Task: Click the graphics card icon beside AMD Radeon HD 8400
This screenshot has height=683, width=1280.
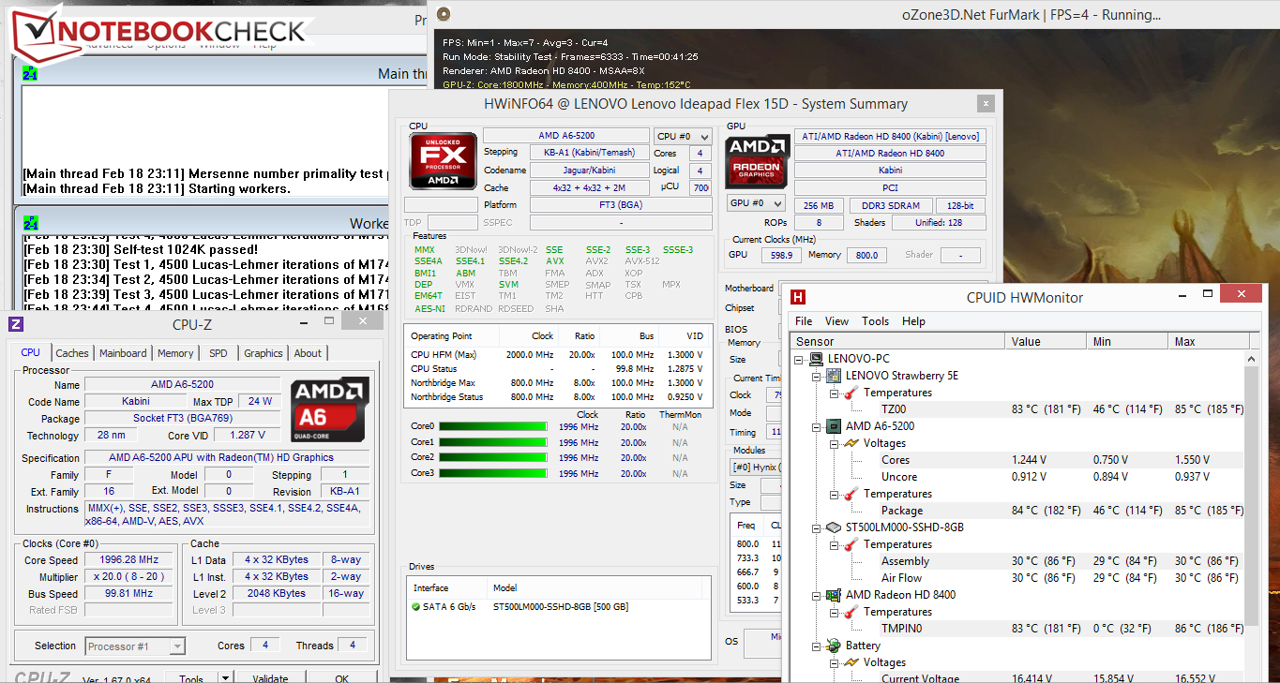Action: click(834, 595)
